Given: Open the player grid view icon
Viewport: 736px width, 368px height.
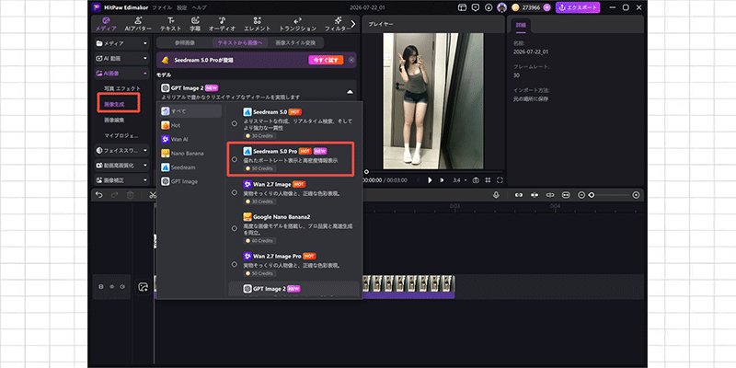Looking at the screenshot, I should pos(488,180).
